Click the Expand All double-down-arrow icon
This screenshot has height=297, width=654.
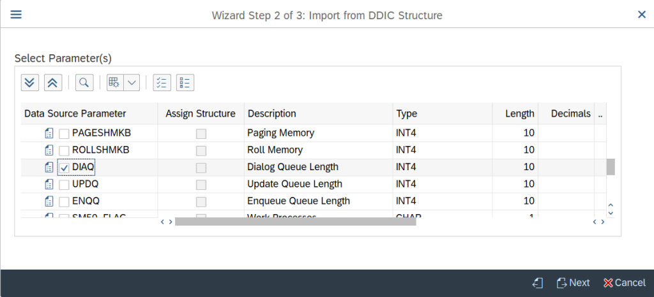[30, 83]
